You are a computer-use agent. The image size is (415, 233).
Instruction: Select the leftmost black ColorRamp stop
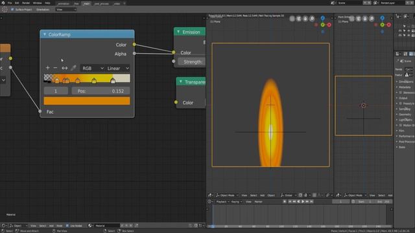click(x=49, y=80)
